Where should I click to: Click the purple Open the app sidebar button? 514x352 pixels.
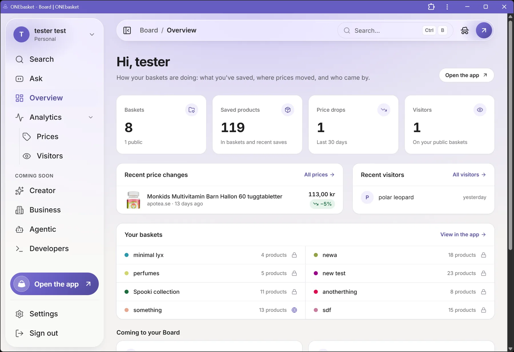click(54, 284)
